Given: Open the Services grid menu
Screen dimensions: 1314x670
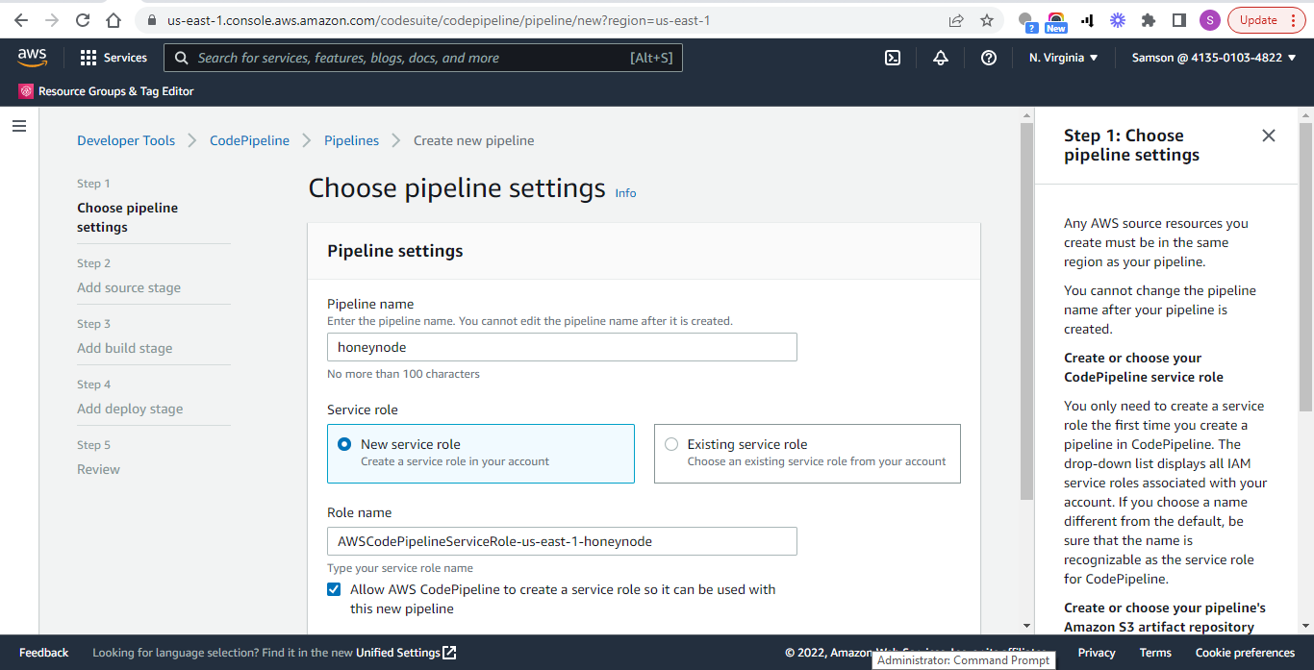Looking at the screenshot, I should click(113, 58).
